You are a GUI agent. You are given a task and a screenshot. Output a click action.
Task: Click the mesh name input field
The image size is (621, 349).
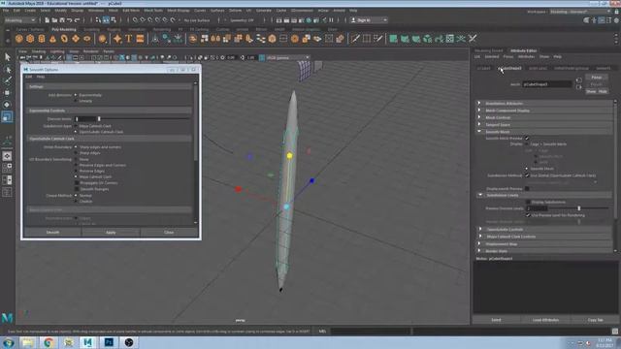click(547, 84)
